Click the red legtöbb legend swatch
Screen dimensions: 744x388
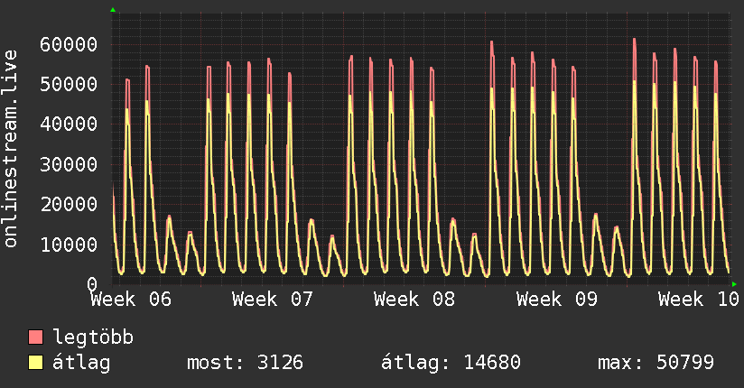point(35,337)
